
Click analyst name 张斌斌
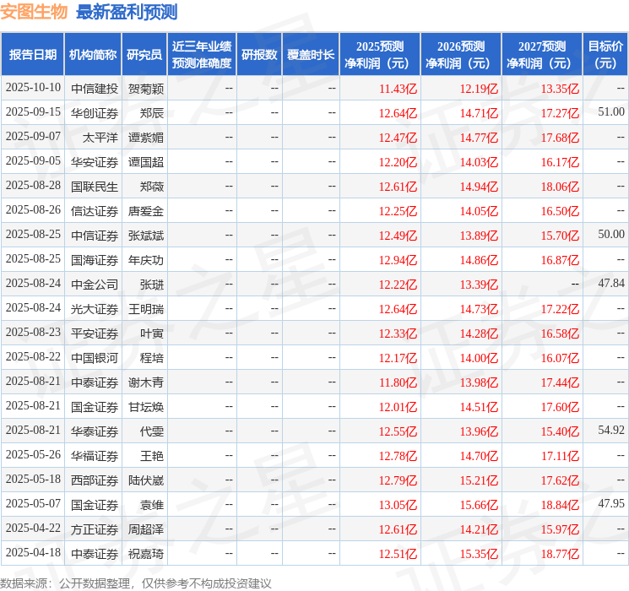(146, 236)
